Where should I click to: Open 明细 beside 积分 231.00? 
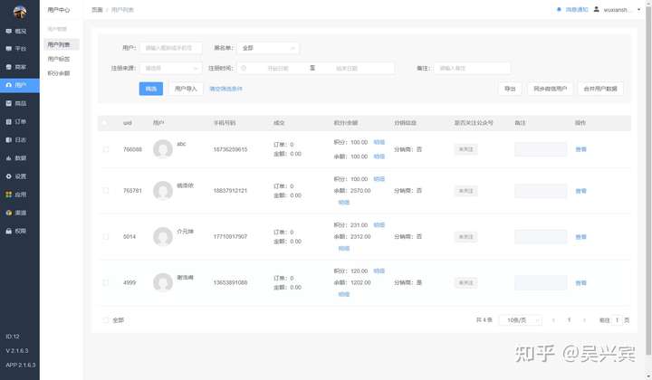tap(379, 224)
